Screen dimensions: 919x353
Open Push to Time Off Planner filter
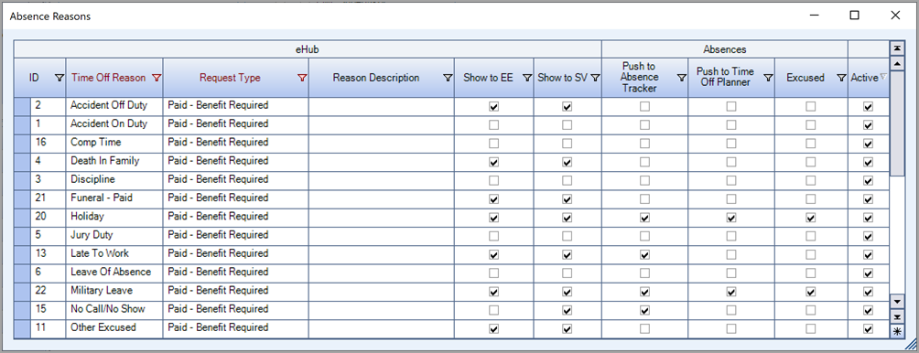[768, 78]
